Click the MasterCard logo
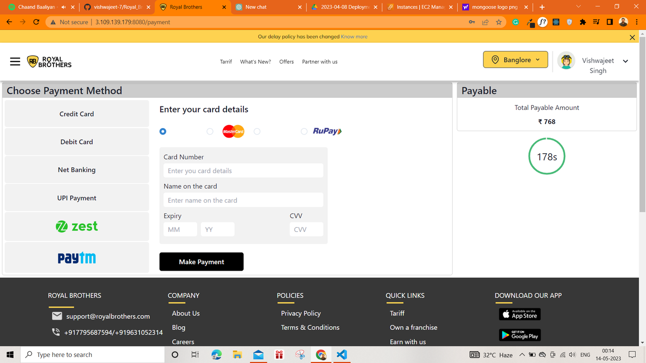Viewport: 646px width, 363px height. click(233, 131)
